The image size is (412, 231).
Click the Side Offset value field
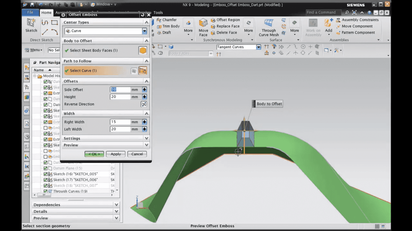tap(120, 89)
